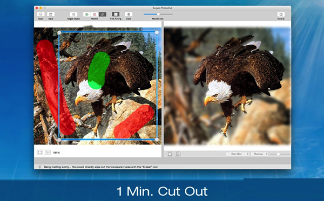Minimize the Super PhotoCut window
This screenshot has width=324, height=201.
click(x=40, y=8)
